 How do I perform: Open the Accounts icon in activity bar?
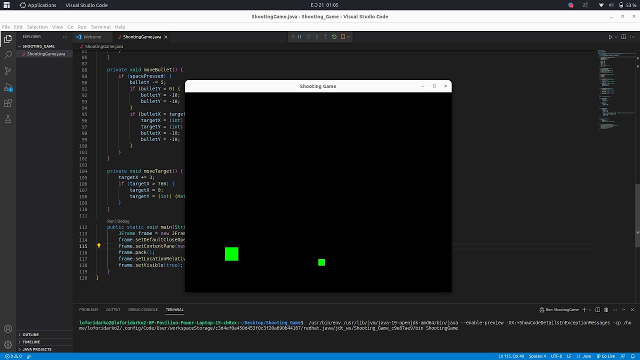point(8,329)
